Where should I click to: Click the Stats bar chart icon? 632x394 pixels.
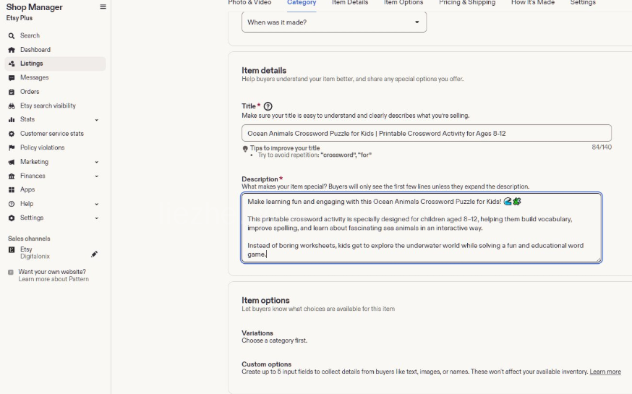pos(12,120)
